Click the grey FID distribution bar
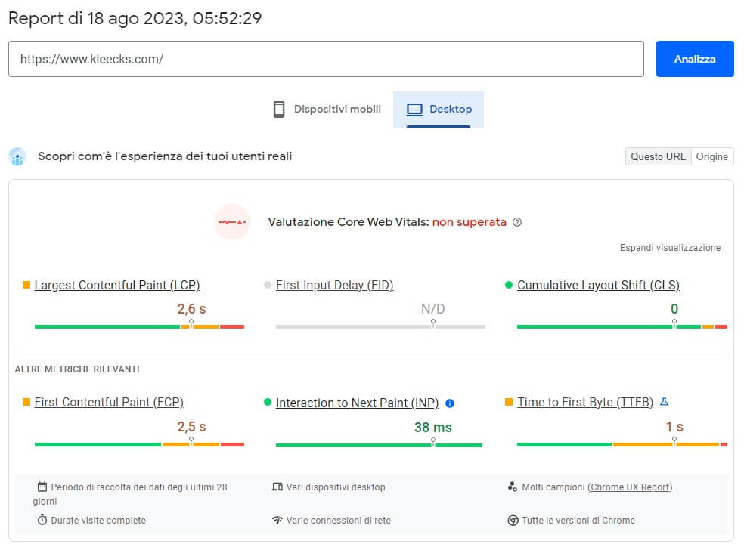Screen dimensions: 744x550 pyautogui.click(x=380, y=326)
